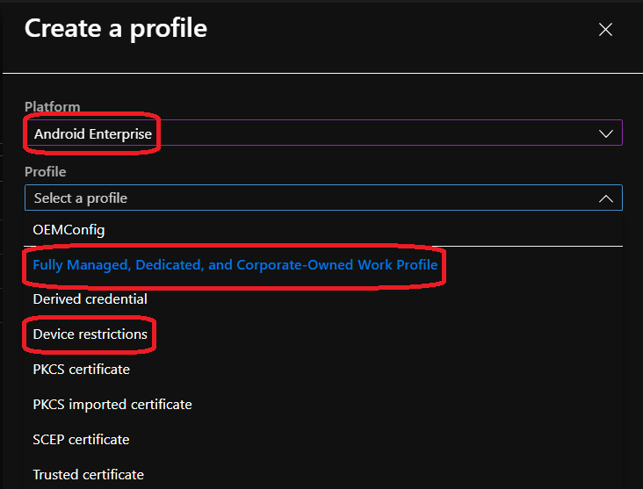Select PKCS imported certificate option

pyautogui.click(x=112, y=405)
